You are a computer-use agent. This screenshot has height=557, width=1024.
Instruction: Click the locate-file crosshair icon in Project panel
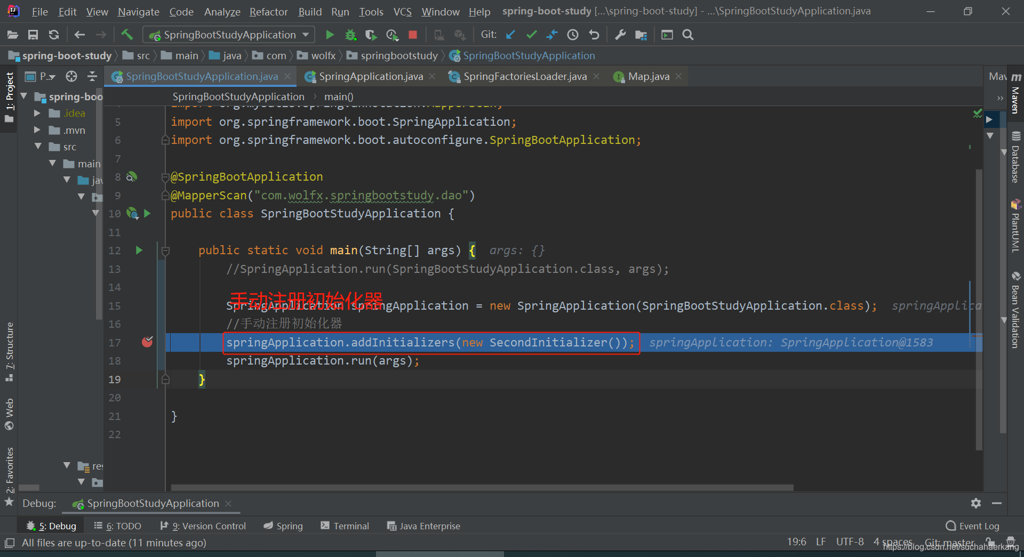(x=71, y=76)
